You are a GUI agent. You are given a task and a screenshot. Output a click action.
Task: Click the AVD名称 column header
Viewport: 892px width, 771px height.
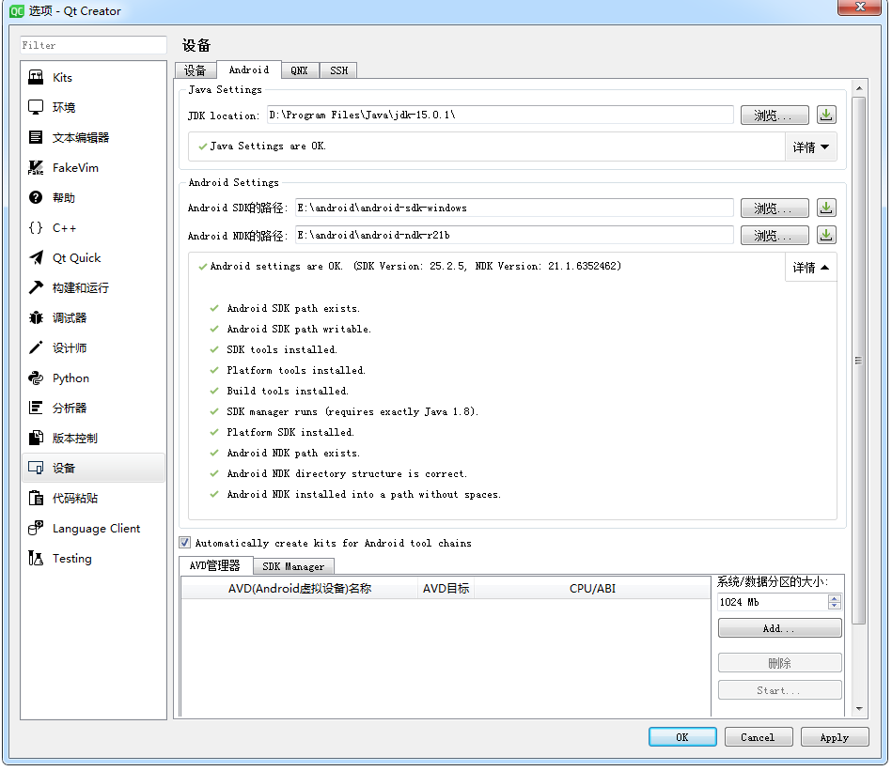coord(300,589)
